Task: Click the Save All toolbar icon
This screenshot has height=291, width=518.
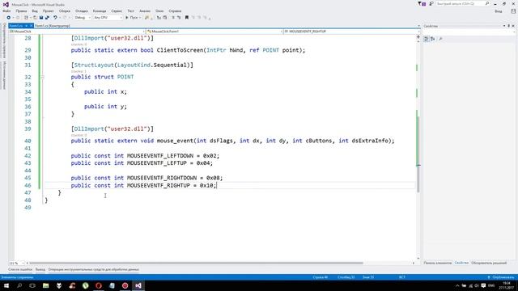Action: (47, 18)
